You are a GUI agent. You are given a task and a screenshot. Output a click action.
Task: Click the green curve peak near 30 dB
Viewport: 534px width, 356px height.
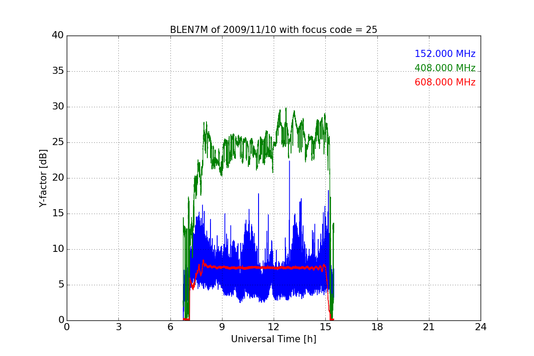coord(286,108)
